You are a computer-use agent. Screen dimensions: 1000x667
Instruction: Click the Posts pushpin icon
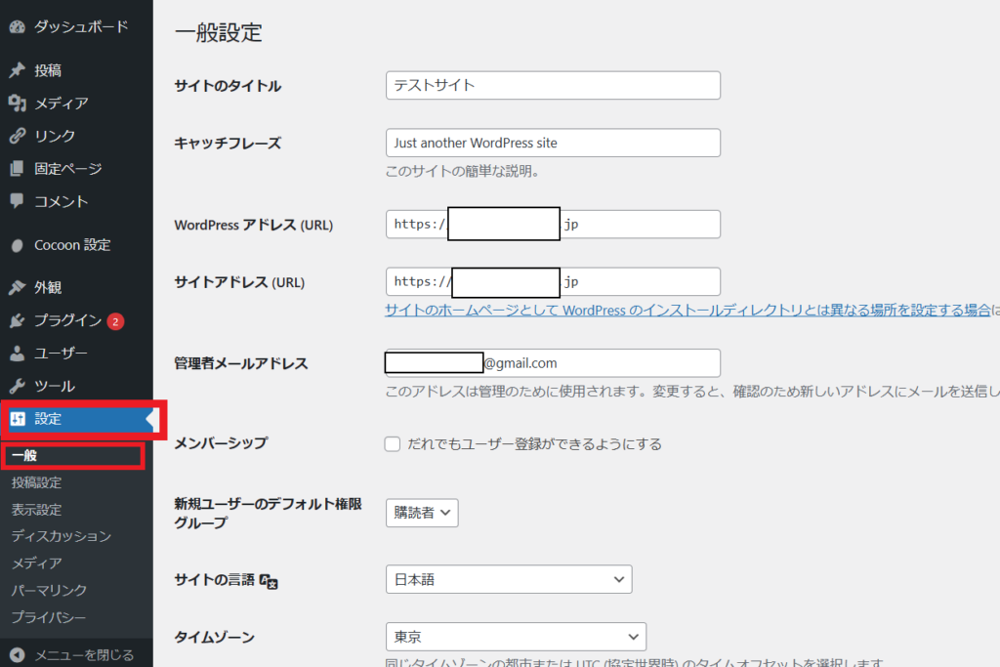click(17, 70)
